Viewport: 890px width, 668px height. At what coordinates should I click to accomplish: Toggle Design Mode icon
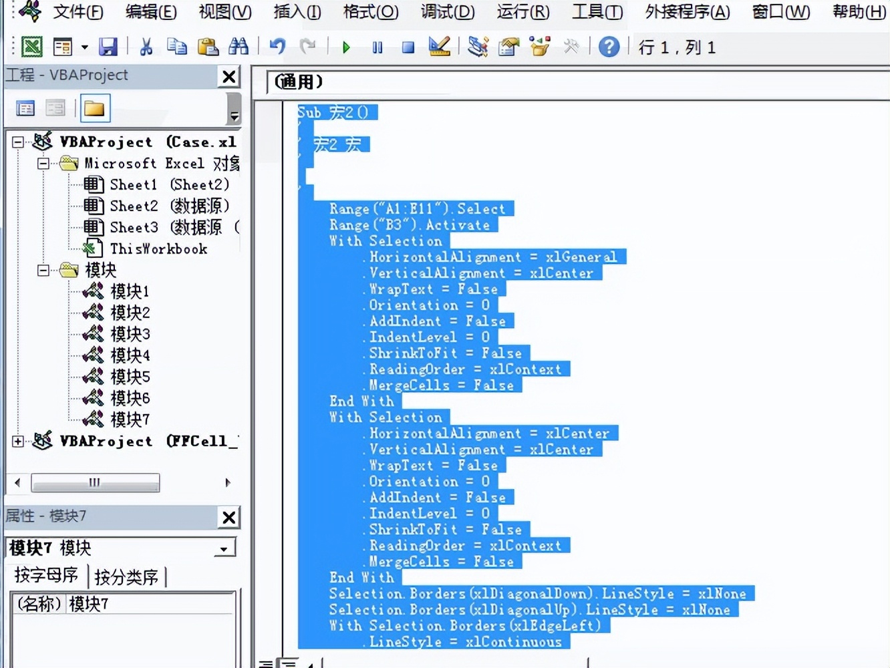click(x=439, y=47)
